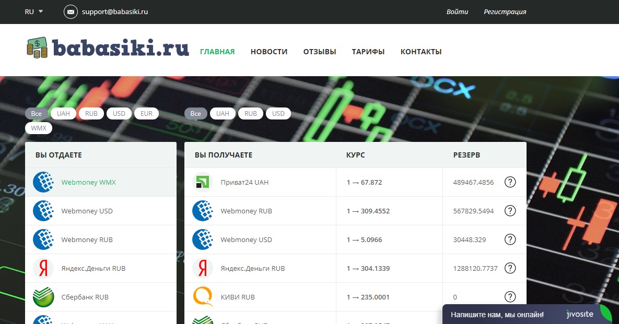Viewport: 619px width, 324px height.
Task: Open ОТЗЫВЫ menu item
Action: click(320, 52)
